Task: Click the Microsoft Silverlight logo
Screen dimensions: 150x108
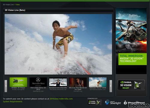Action: [113, 103]
